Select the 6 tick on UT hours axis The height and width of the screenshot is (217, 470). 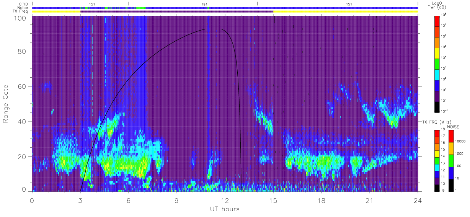129,200
